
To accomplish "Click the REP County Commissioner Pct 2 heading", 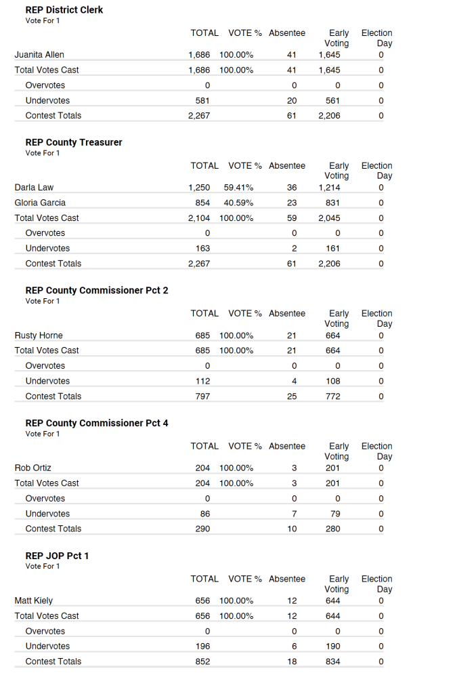I will point(96,290).
